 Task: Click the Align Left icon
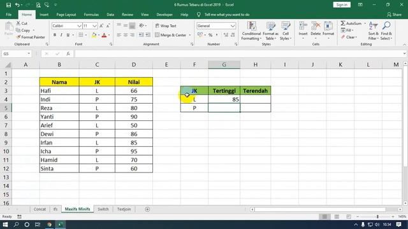click(119, 35)
